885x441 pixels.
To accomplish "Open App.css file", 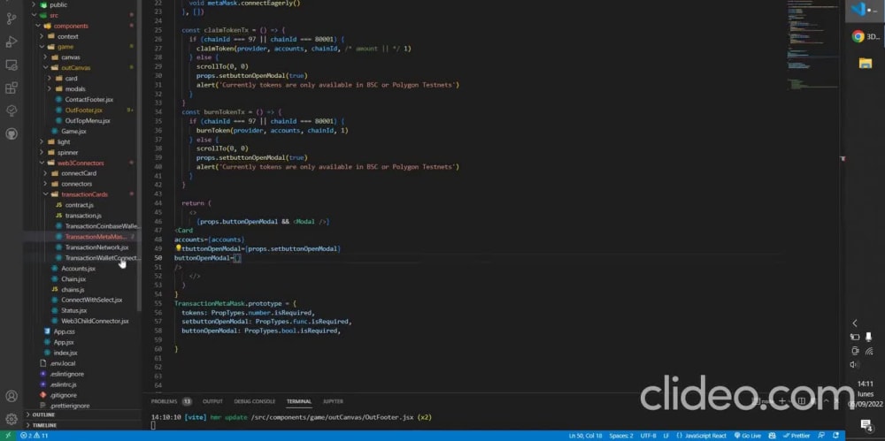I will (x=64, y=331).
